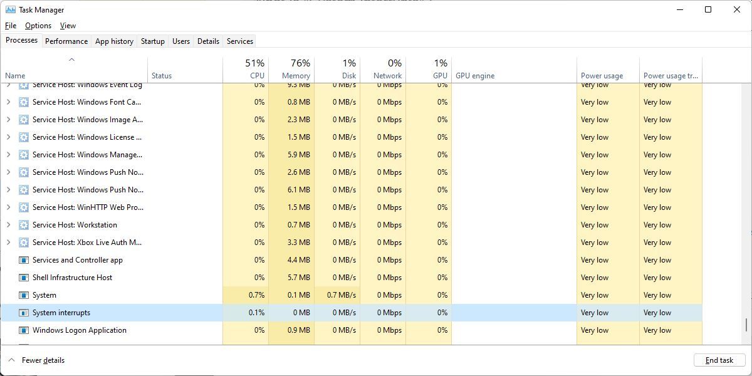Expand Service Host: Windows Manage... row
The image size is (752, 376).
[8, 155]
